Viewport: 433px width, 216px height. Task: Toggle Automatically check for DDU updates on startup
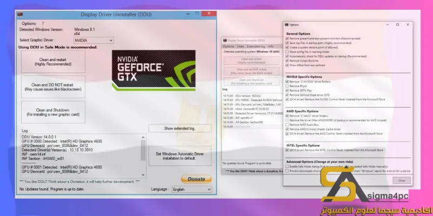point(287,56)
